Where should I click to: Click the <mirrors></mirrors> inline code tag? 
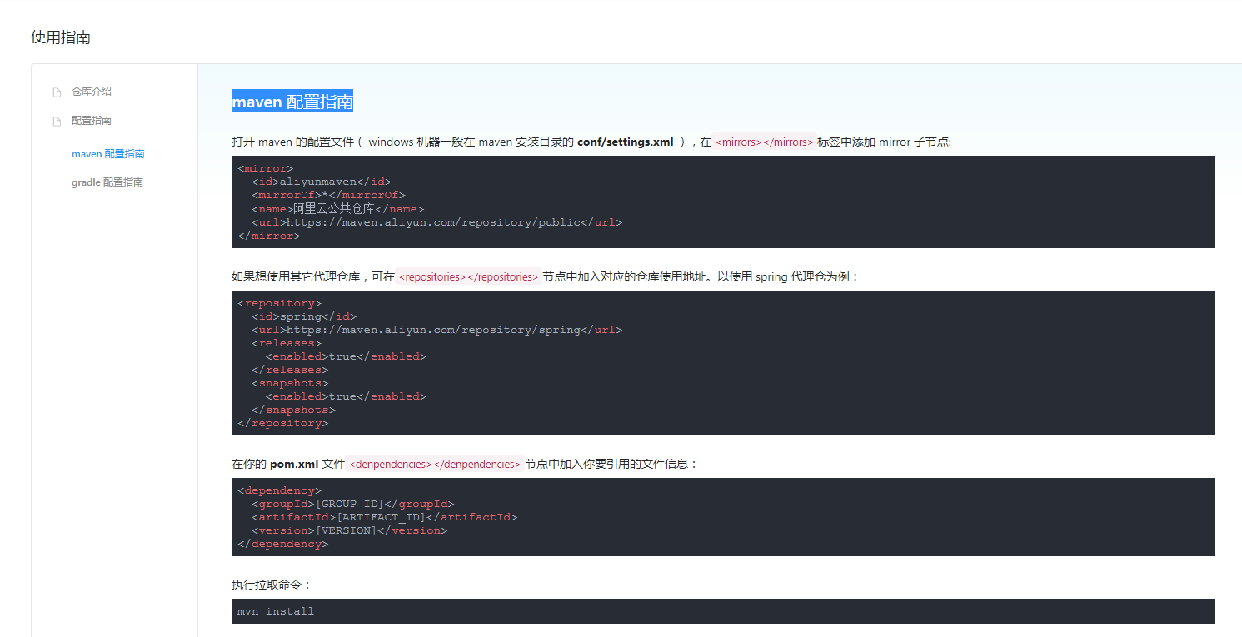pos(764,142)
